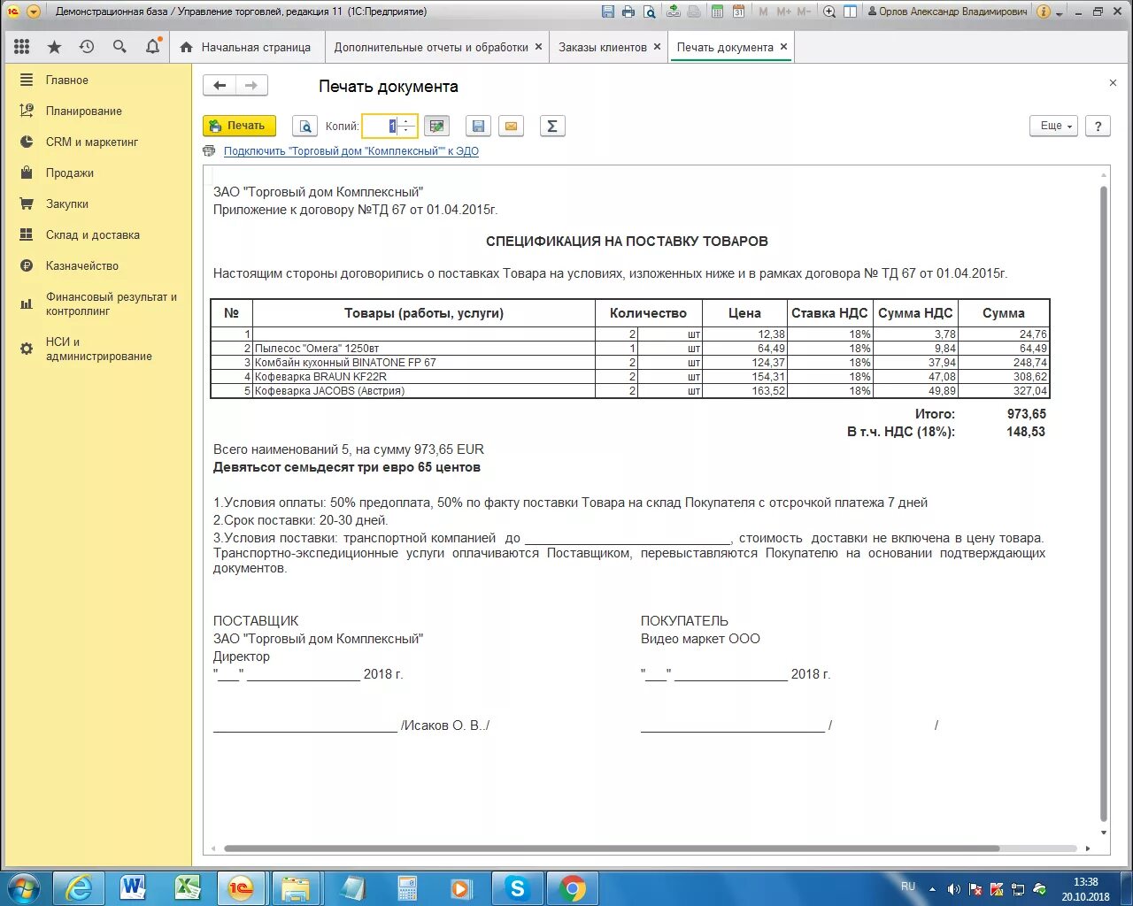Screen dimensions: 1133x906
Task: Click the Sigma sum icon
Action: [552, 126]
